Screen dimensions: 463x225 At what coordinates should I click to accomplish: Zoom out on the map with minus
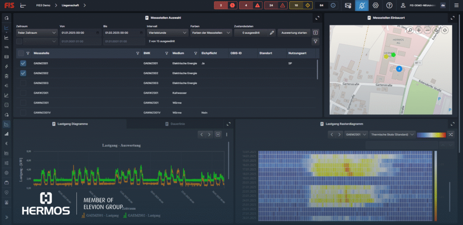[x=427, y=30]
